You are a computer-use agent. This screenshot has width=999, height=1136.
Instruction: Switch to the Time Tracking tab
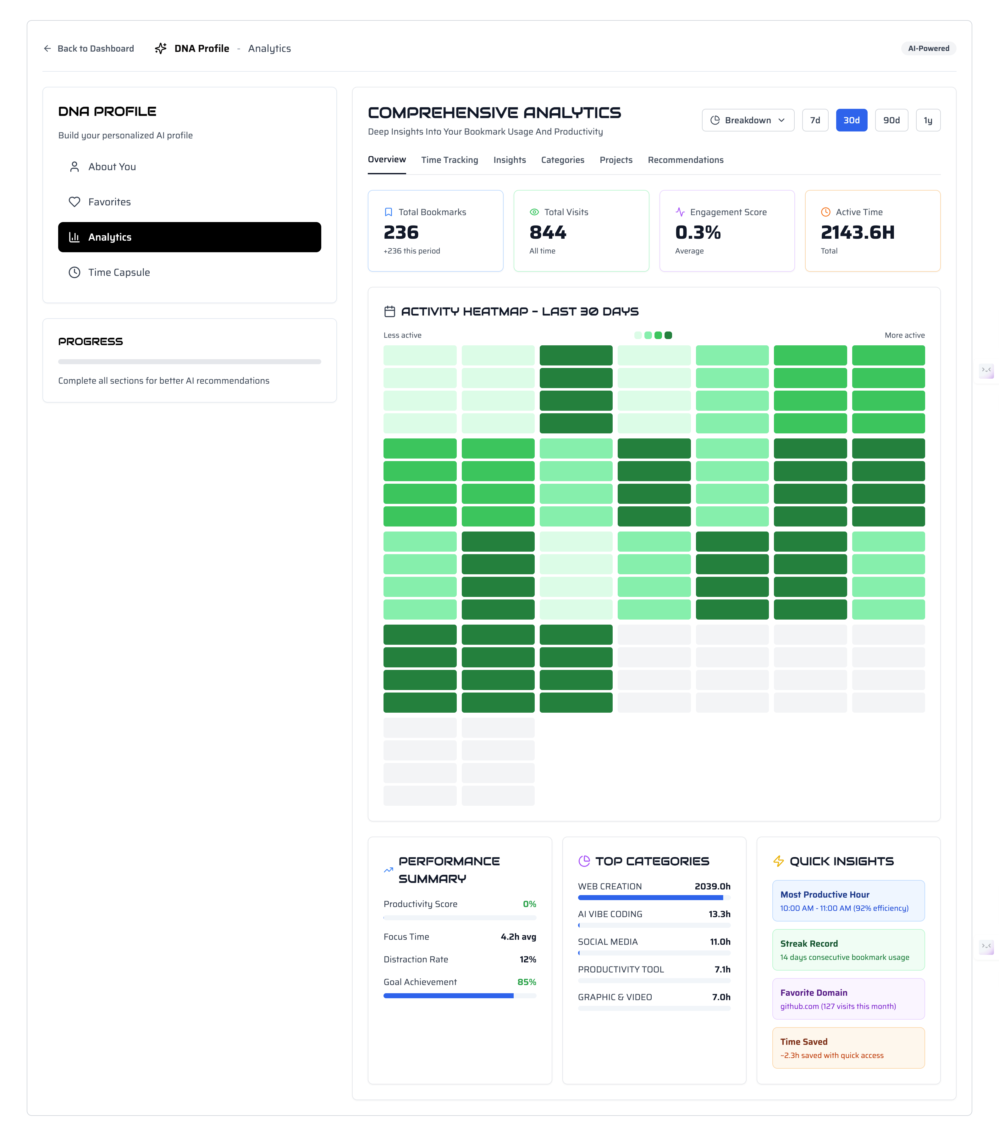click(x=450, y=160)
